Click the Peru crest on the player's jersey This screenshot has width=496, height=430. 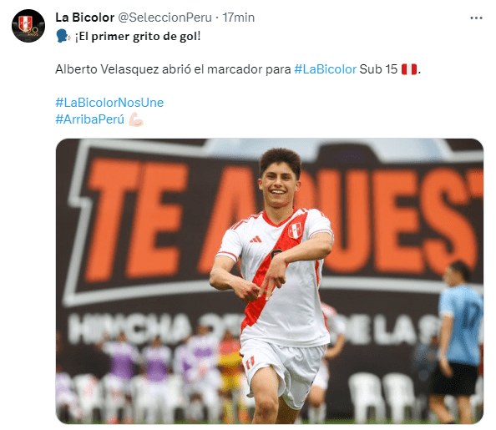(x=295, y=230)
